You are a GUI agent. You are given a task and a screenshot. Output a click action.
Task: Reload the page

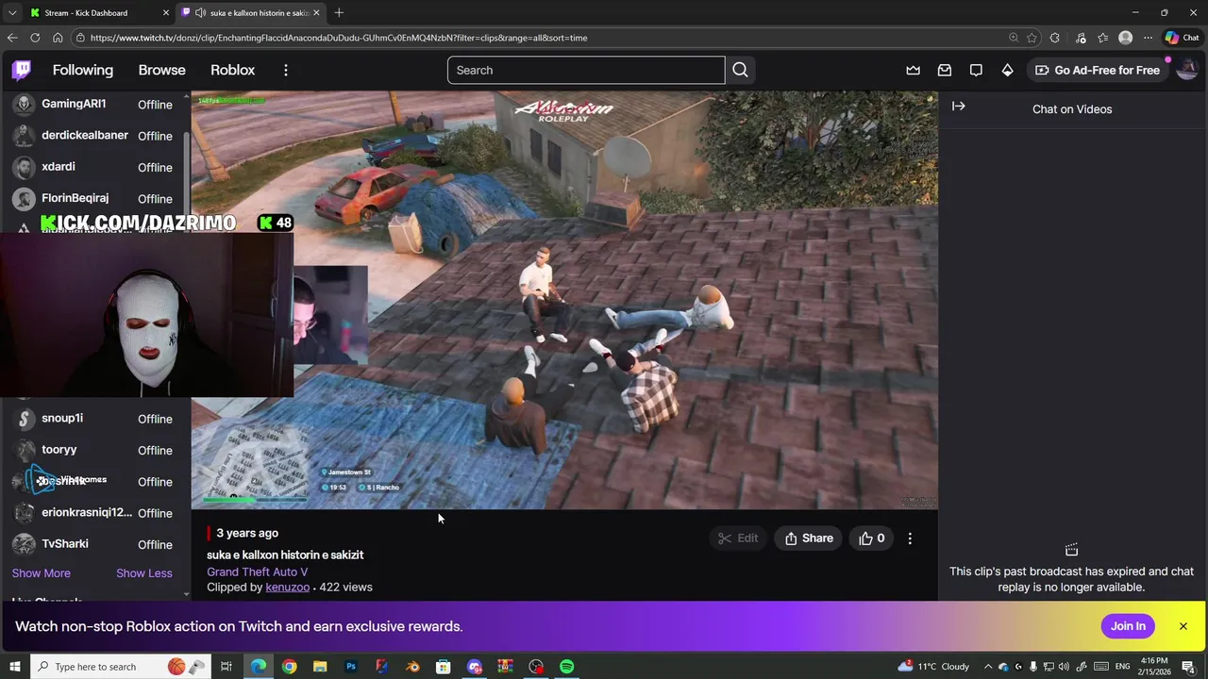[35, 38]
